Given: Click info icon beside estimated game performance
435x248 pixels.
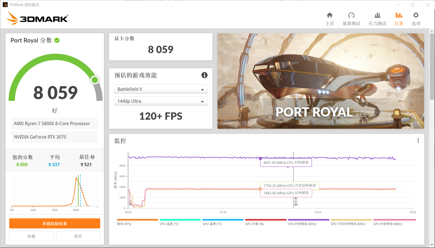Looking at the screenshot, I should (205, 75).
